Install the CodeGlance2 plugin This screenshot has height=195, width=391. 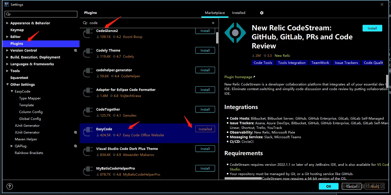(205, 31)
